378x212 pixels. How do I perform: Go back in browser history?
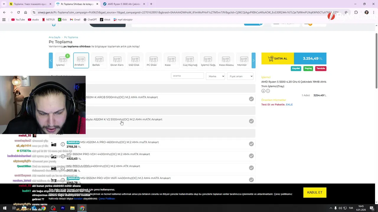4,12
